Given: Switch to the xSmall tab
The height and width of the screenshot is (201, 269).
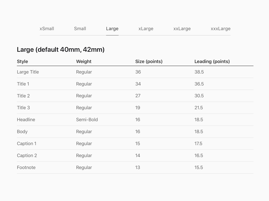Looking at the screenshot, I should point(47,28).
